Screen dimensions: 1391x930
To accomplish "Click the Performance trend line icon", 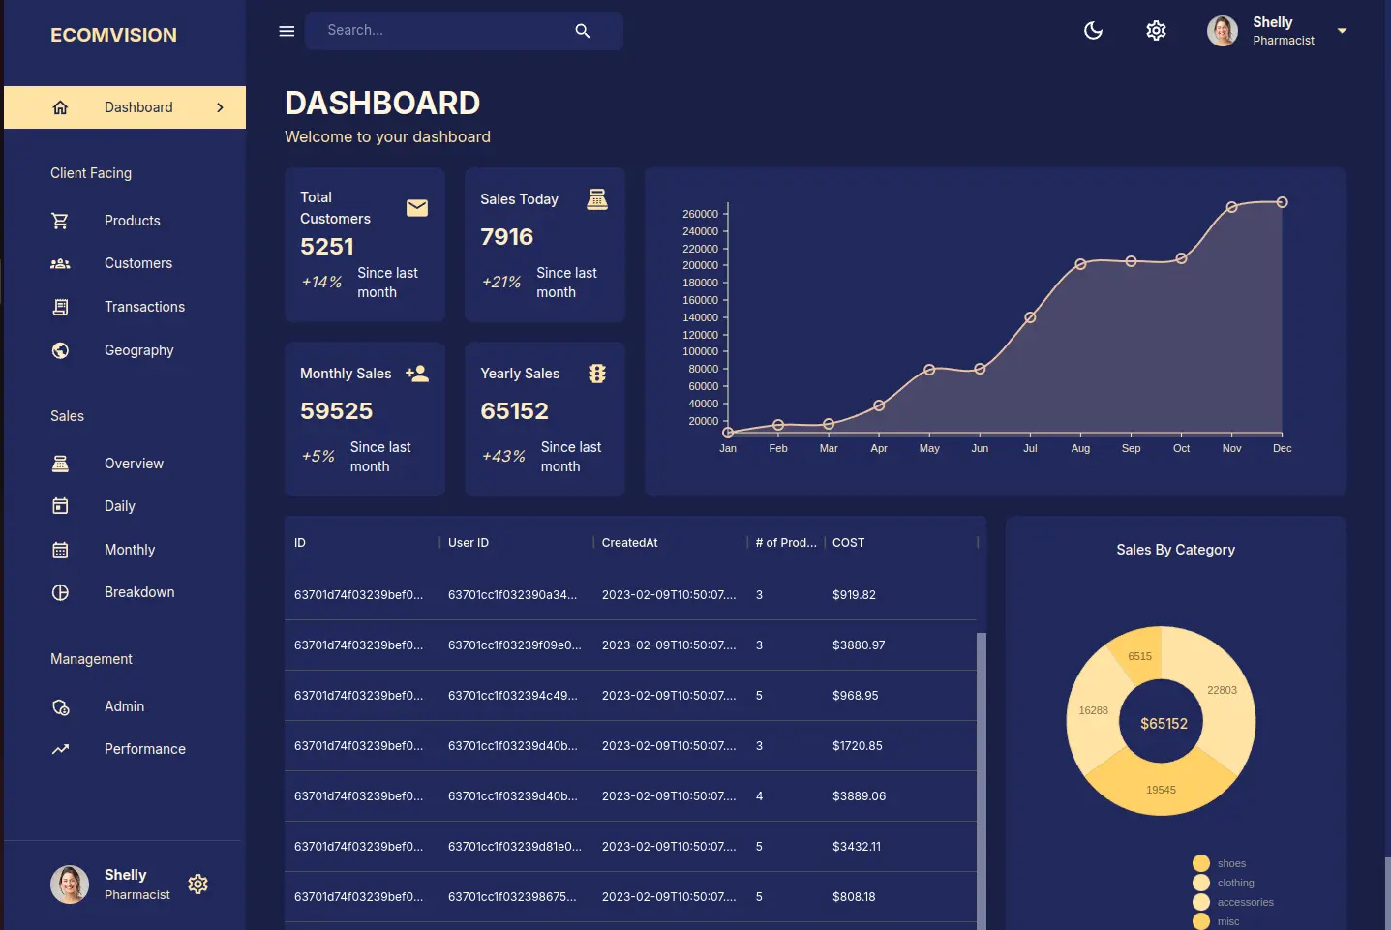I will (x=60, y=749).
